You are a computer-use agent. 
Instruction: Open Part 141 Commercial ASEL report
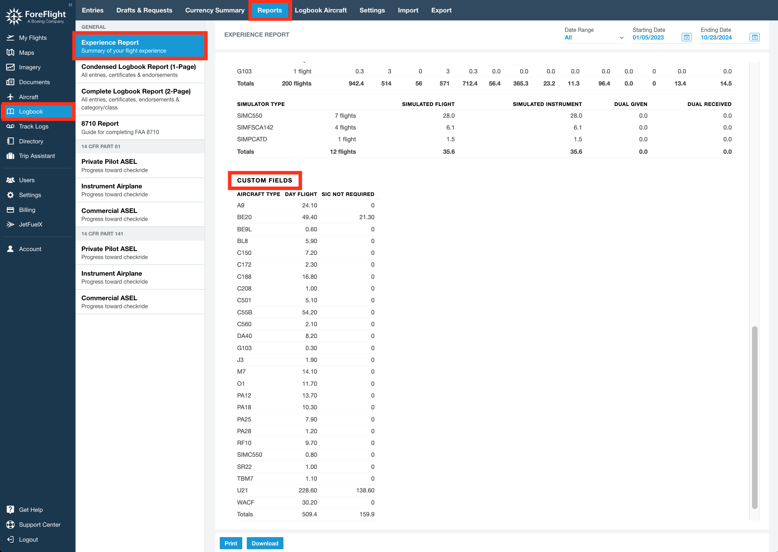click(x=140, y=302)
